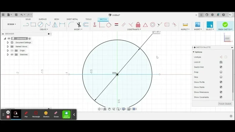Apply the Coincident constraint

point(102,25)
